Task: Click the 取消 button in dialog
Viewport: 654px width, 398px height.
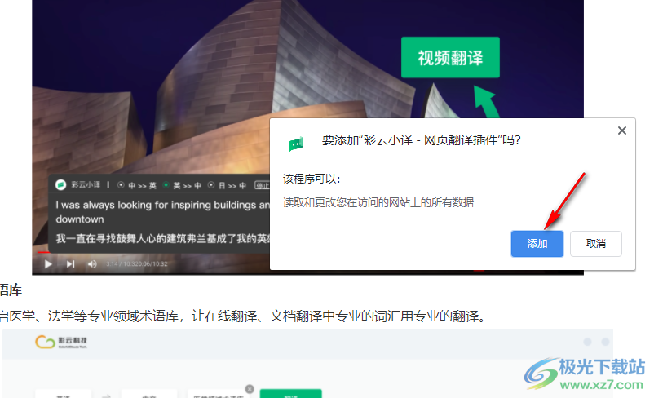Action: [x=595, y=244]
